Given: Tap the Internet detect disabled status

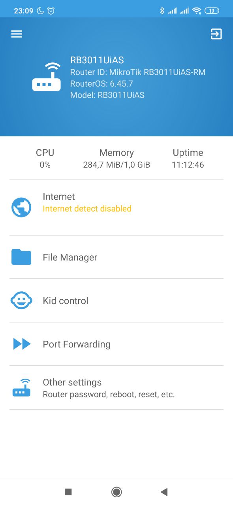Looking at the screenshot, I should coord(87,209).
